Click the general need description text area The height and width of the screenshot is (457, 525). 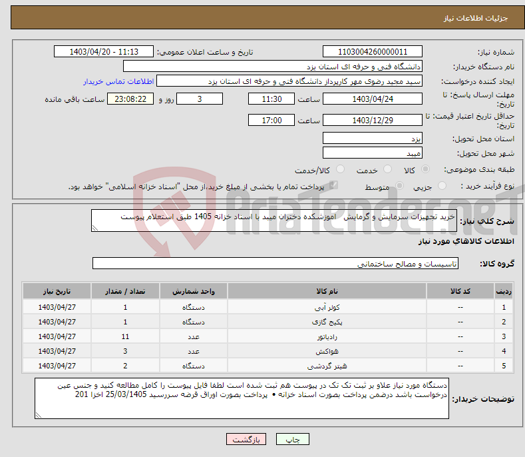(274, 221)
